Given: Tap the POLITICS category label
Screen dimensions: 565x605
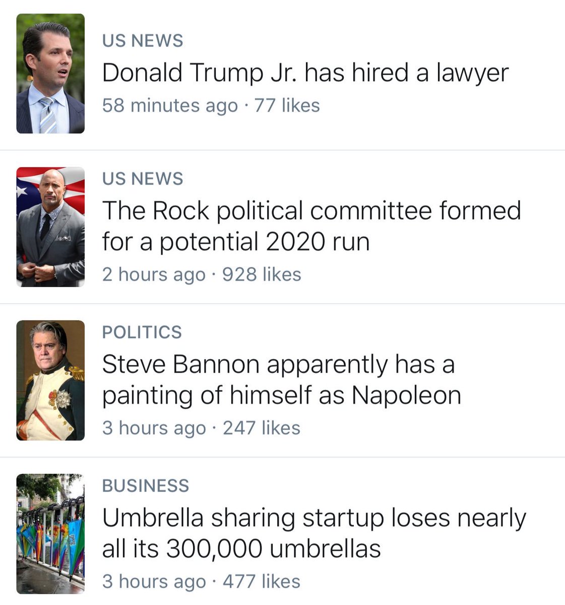Looking at the screenshot, I should 142,332.
